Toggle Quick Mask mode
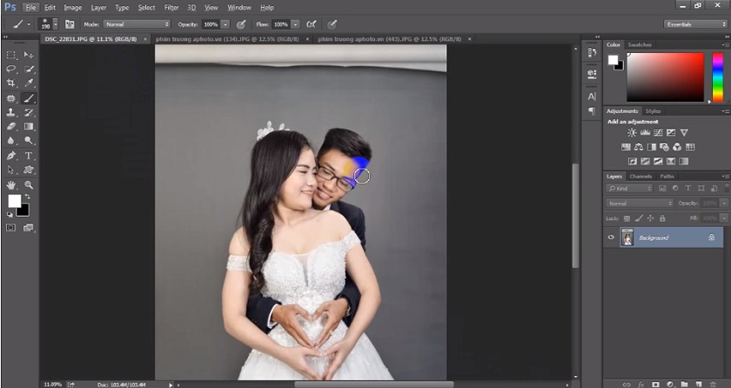The width and height of the screenshot is (731, 388). click(10, 228)
